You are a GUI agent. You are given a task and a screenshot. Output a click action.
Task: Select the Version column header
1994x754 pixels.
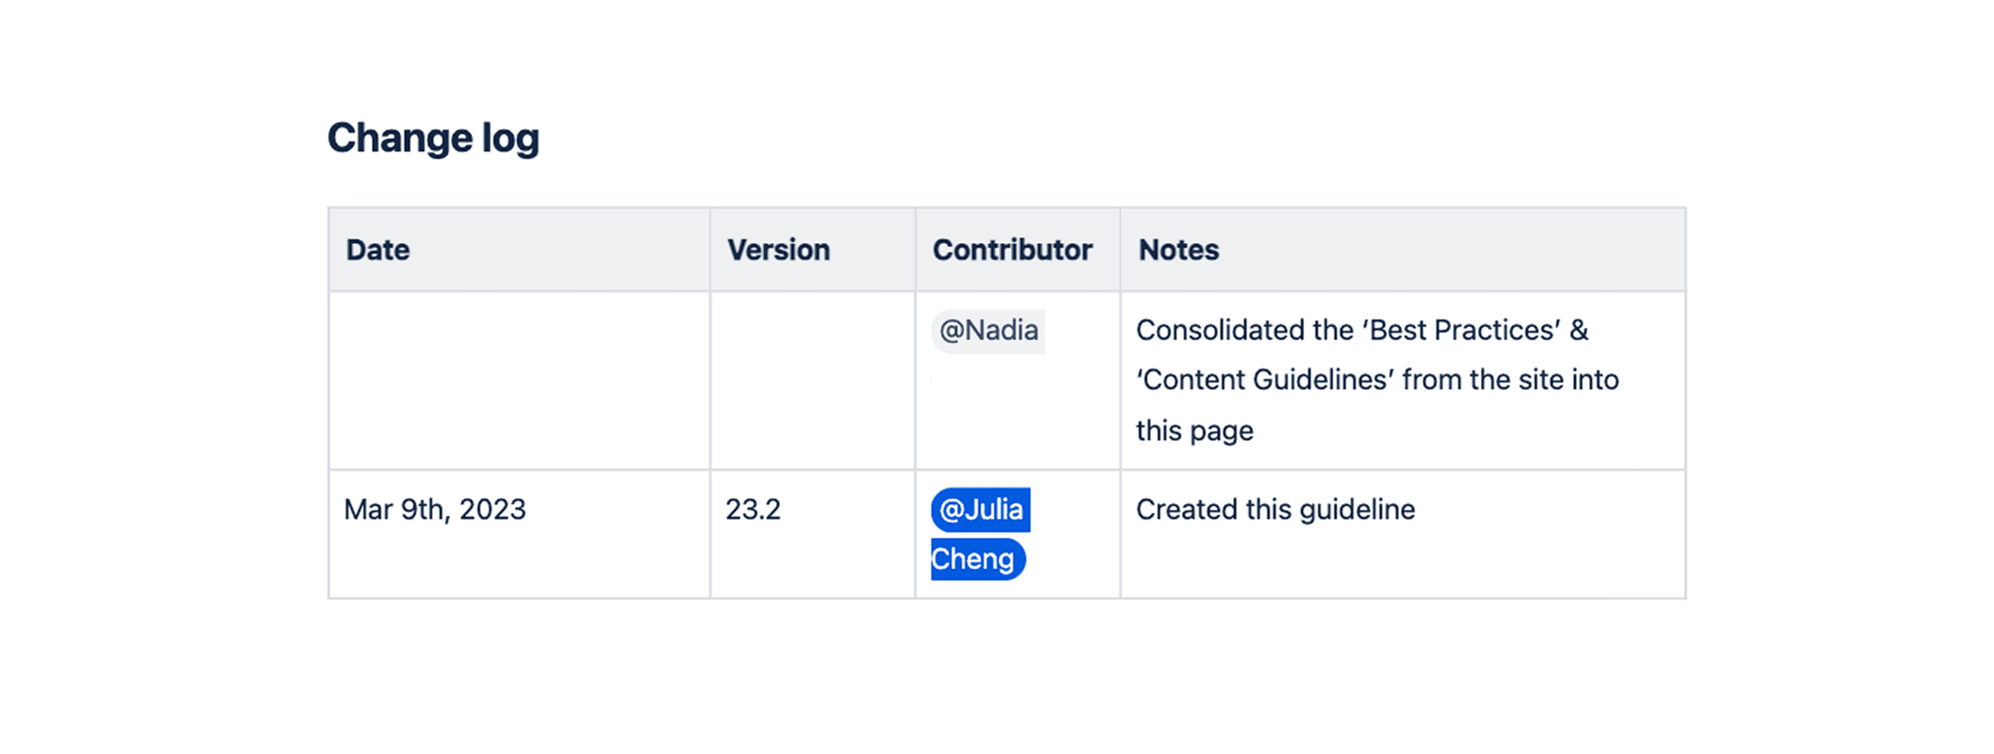(779, 250)
